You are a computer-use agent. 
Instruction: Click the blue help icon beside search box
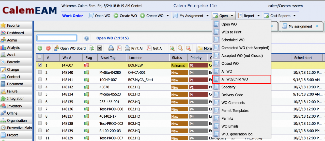tap(86, 38)
